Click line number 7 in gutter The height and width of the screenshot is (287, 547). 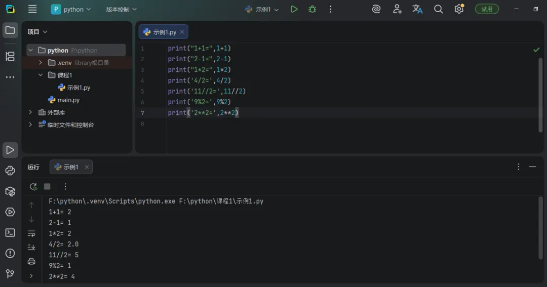(x=142, y=113)
